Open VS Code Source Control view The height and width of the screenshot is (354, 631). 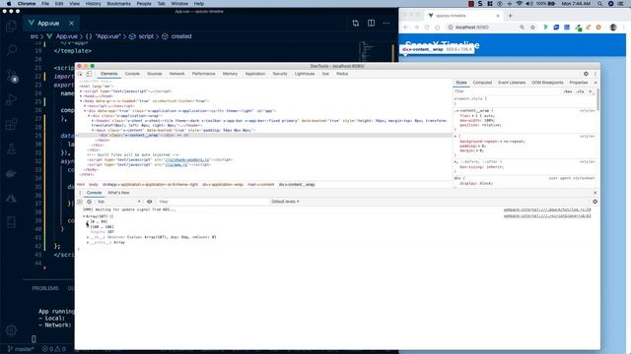[x=11, y=77]
